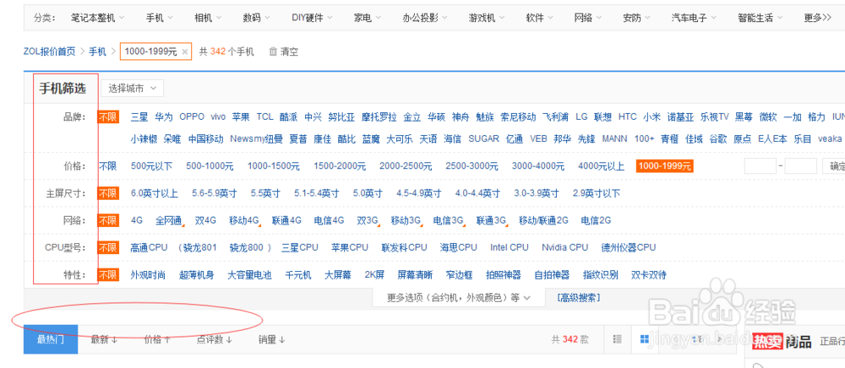Choose screen size 6.0英寸以上

[x=154, y=193]
